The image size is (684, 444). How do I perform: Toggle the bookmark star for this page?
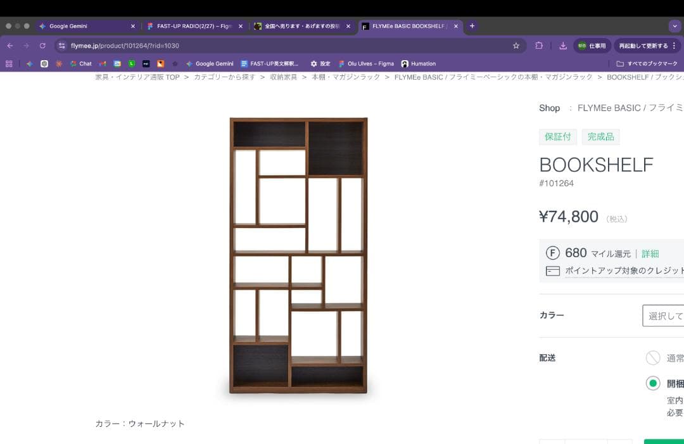516,46
